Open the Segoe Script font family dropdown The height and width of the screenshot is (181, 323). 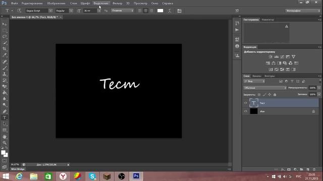pos(50,11)
